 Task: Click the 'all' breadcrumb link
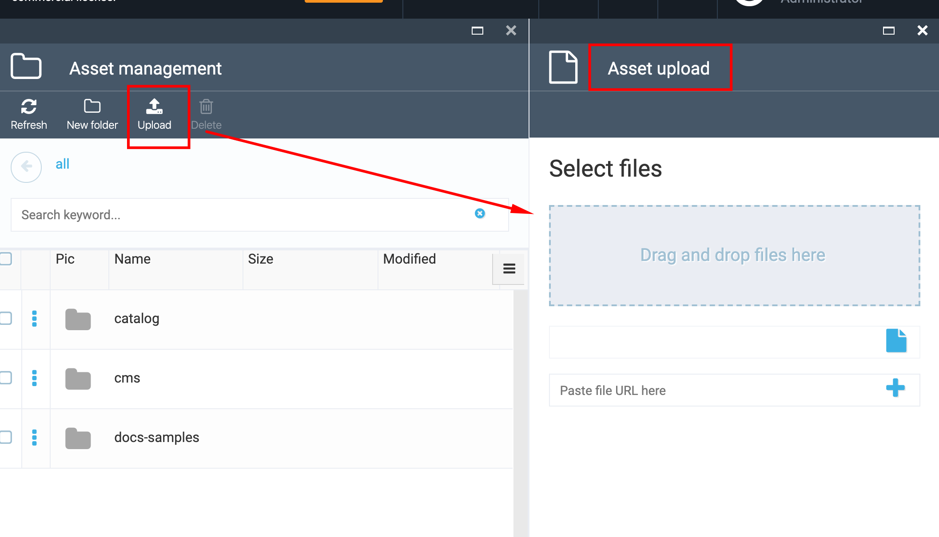[62, 164]
